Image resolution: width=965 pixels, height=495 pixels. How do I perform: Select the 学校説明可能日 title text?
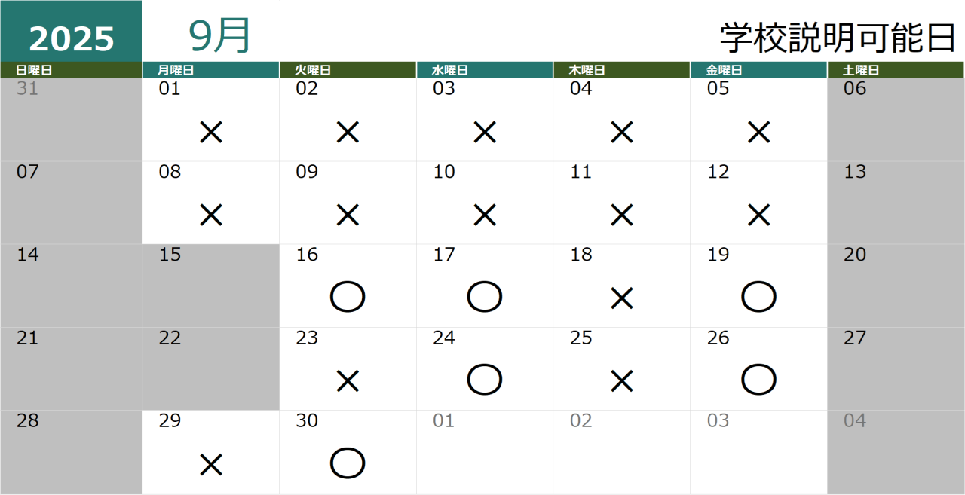pos(838,38)
